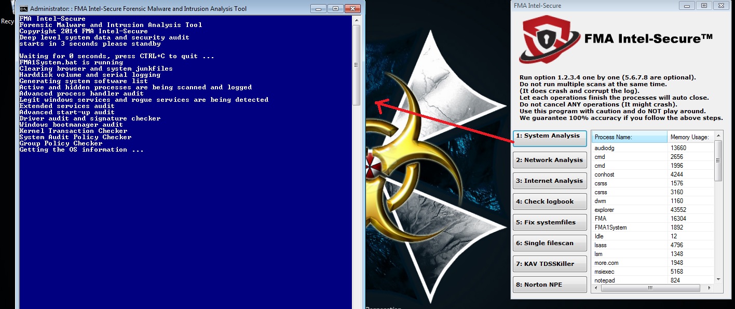Close the FMA Intel-Secure window
This screenshot has width=735, height=309.
[x=722, y=5]
